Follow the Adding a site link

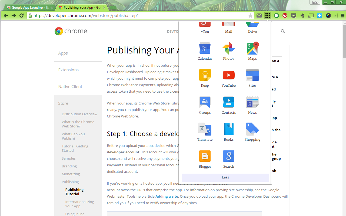167,196
